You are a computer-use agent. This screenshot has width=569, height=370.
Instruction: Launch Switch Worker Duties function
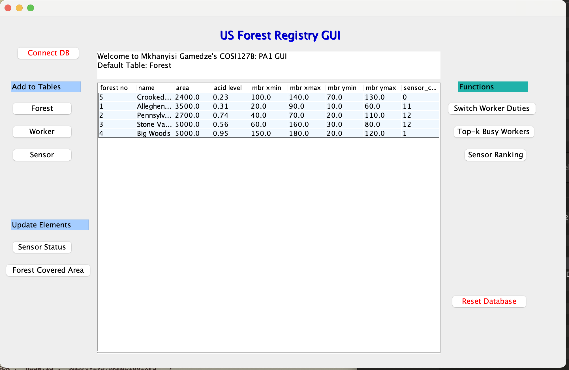(x=492, y=109)
